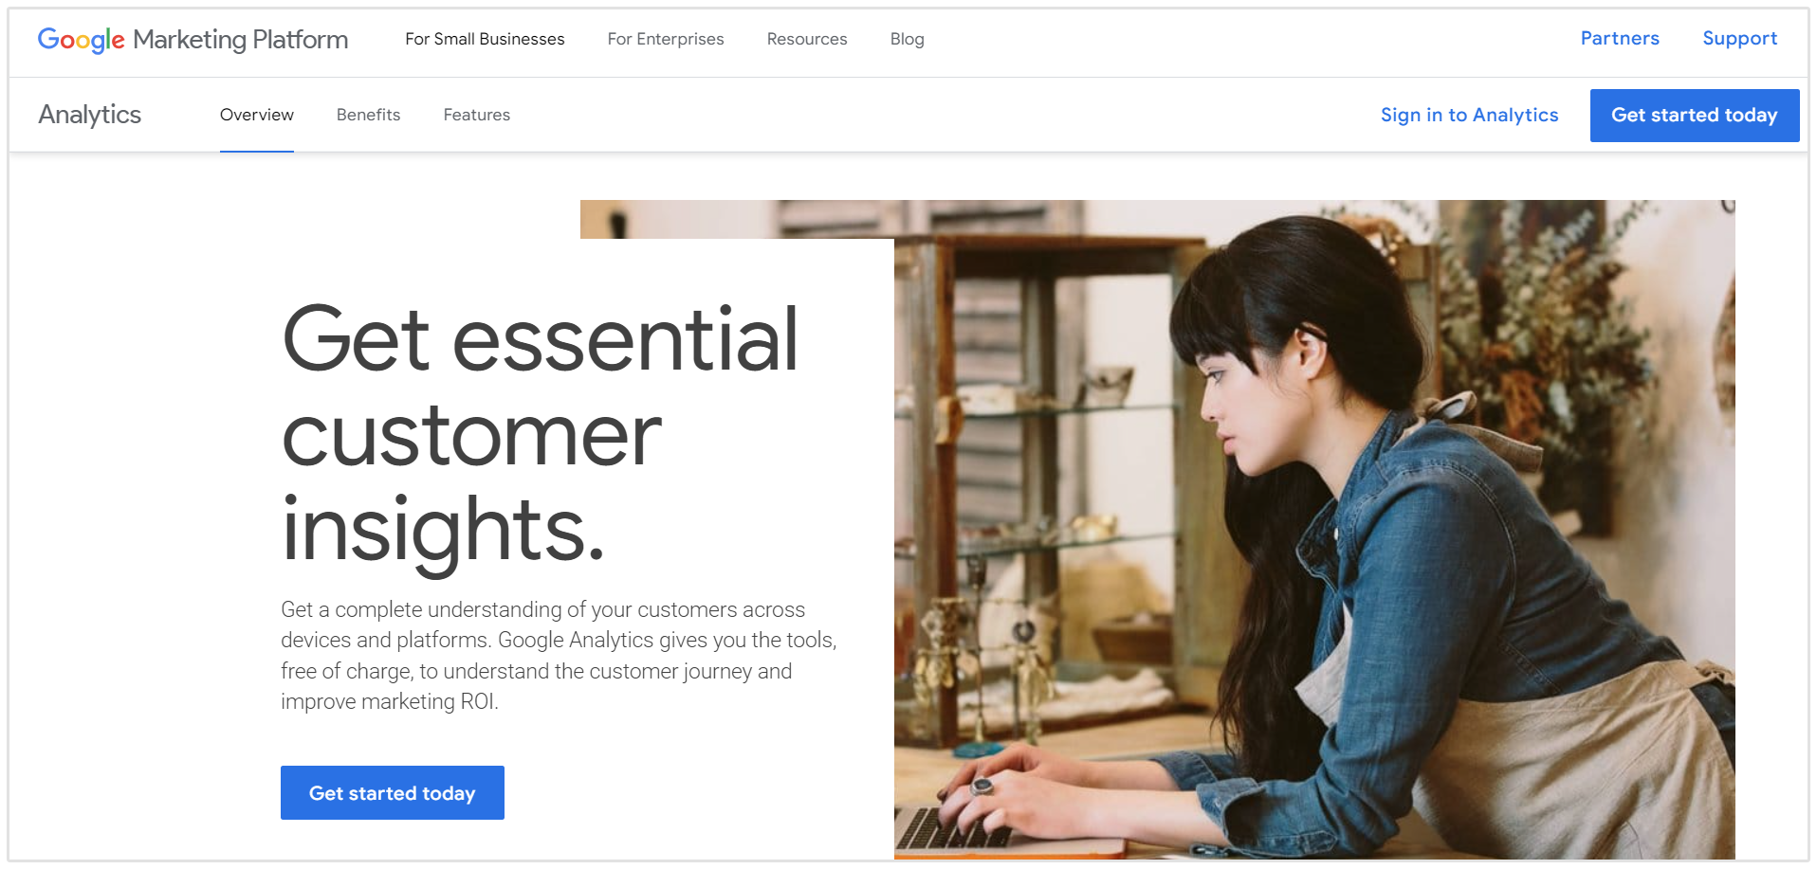Click the Google Analytics description paragraph
The width and height of the screenshot is (1817, 869).
point(559,655)
